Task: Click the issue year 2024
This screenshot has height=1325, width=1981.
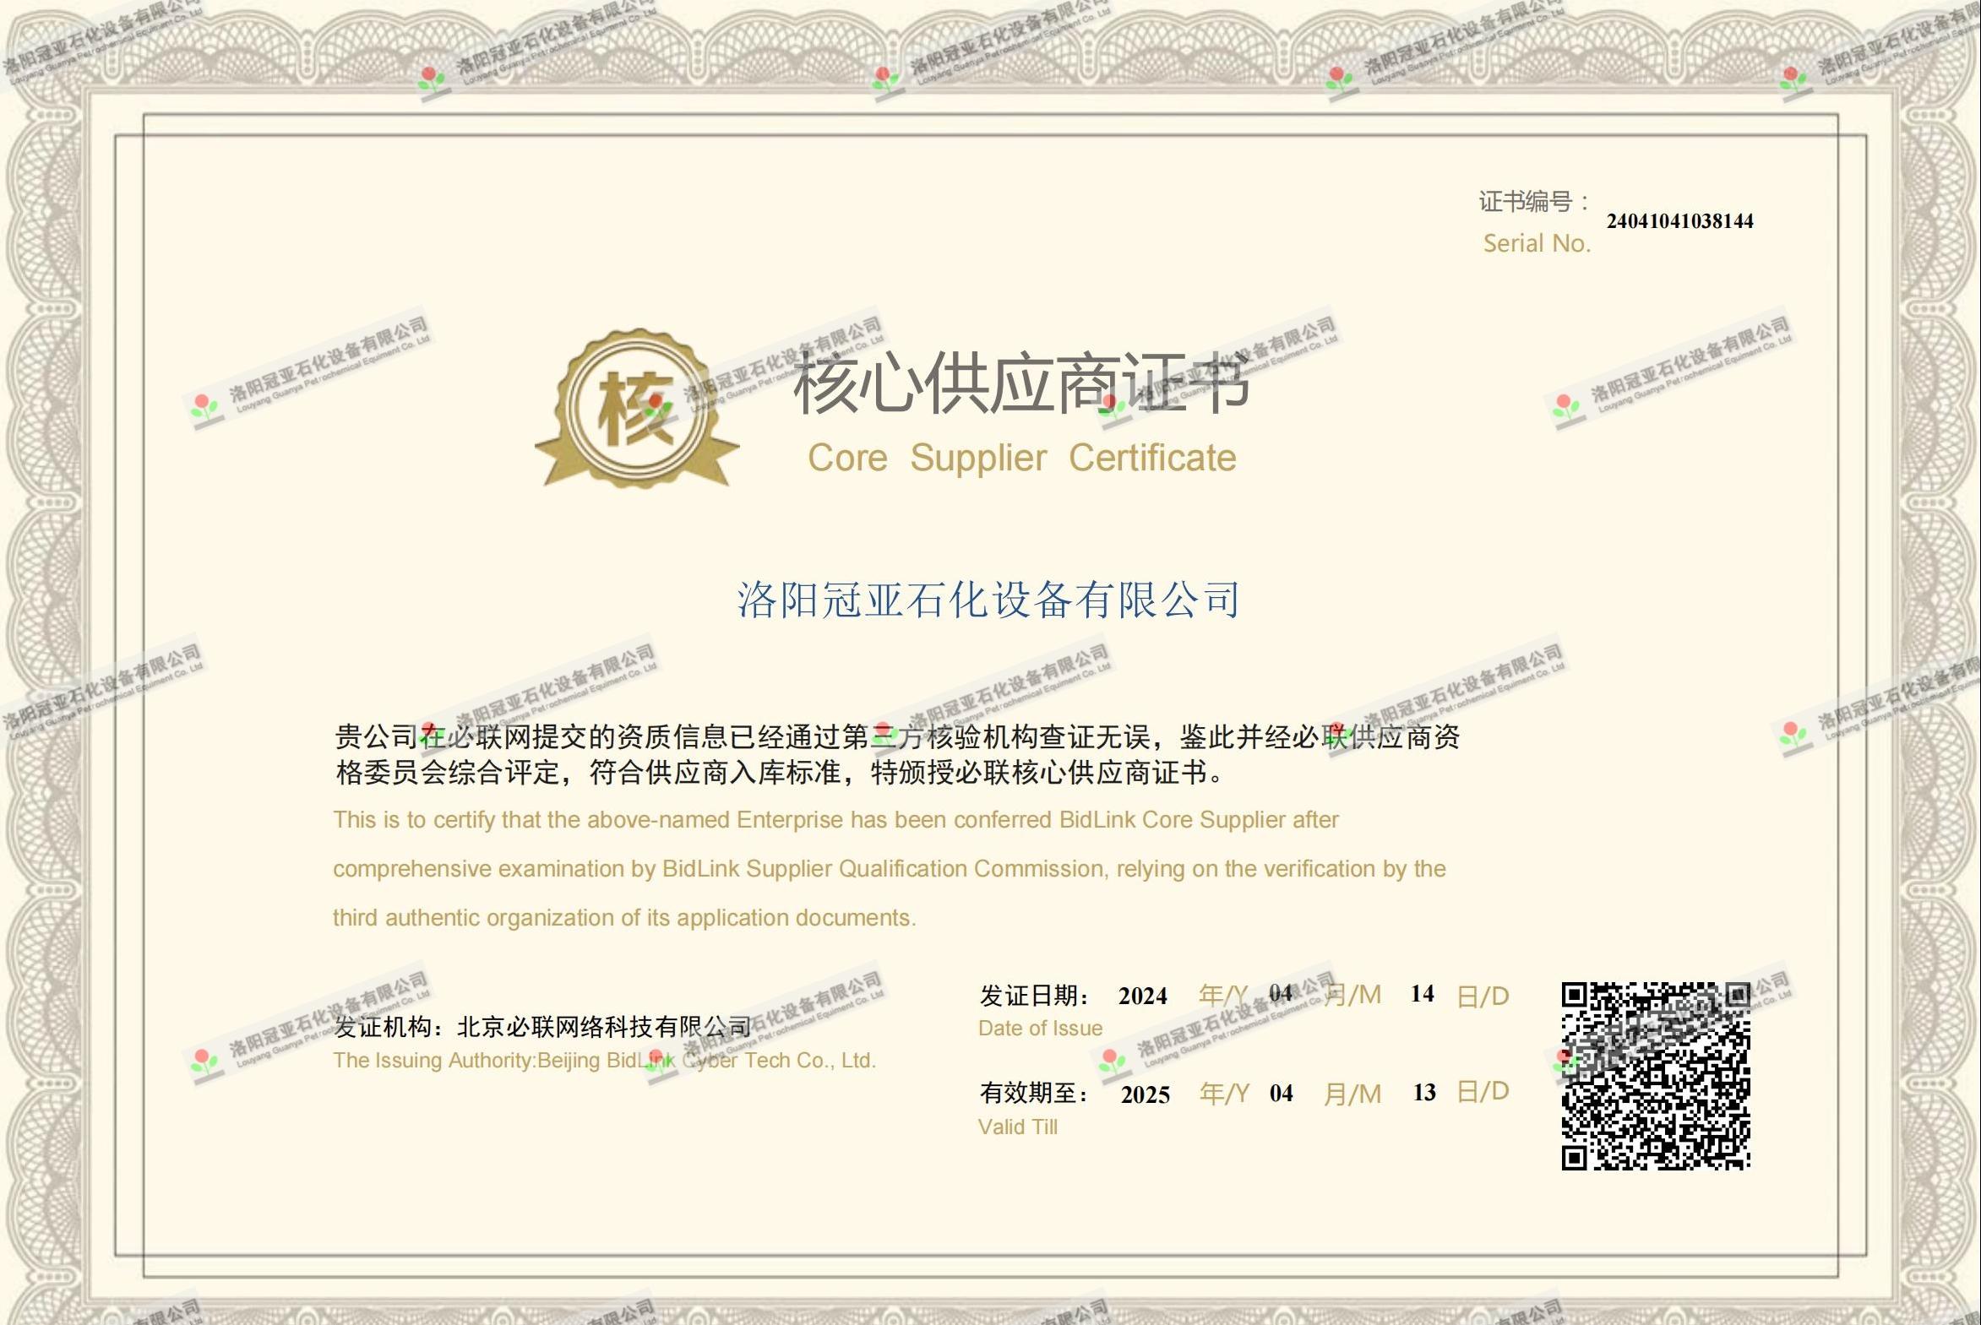Action: [1143, 996]
